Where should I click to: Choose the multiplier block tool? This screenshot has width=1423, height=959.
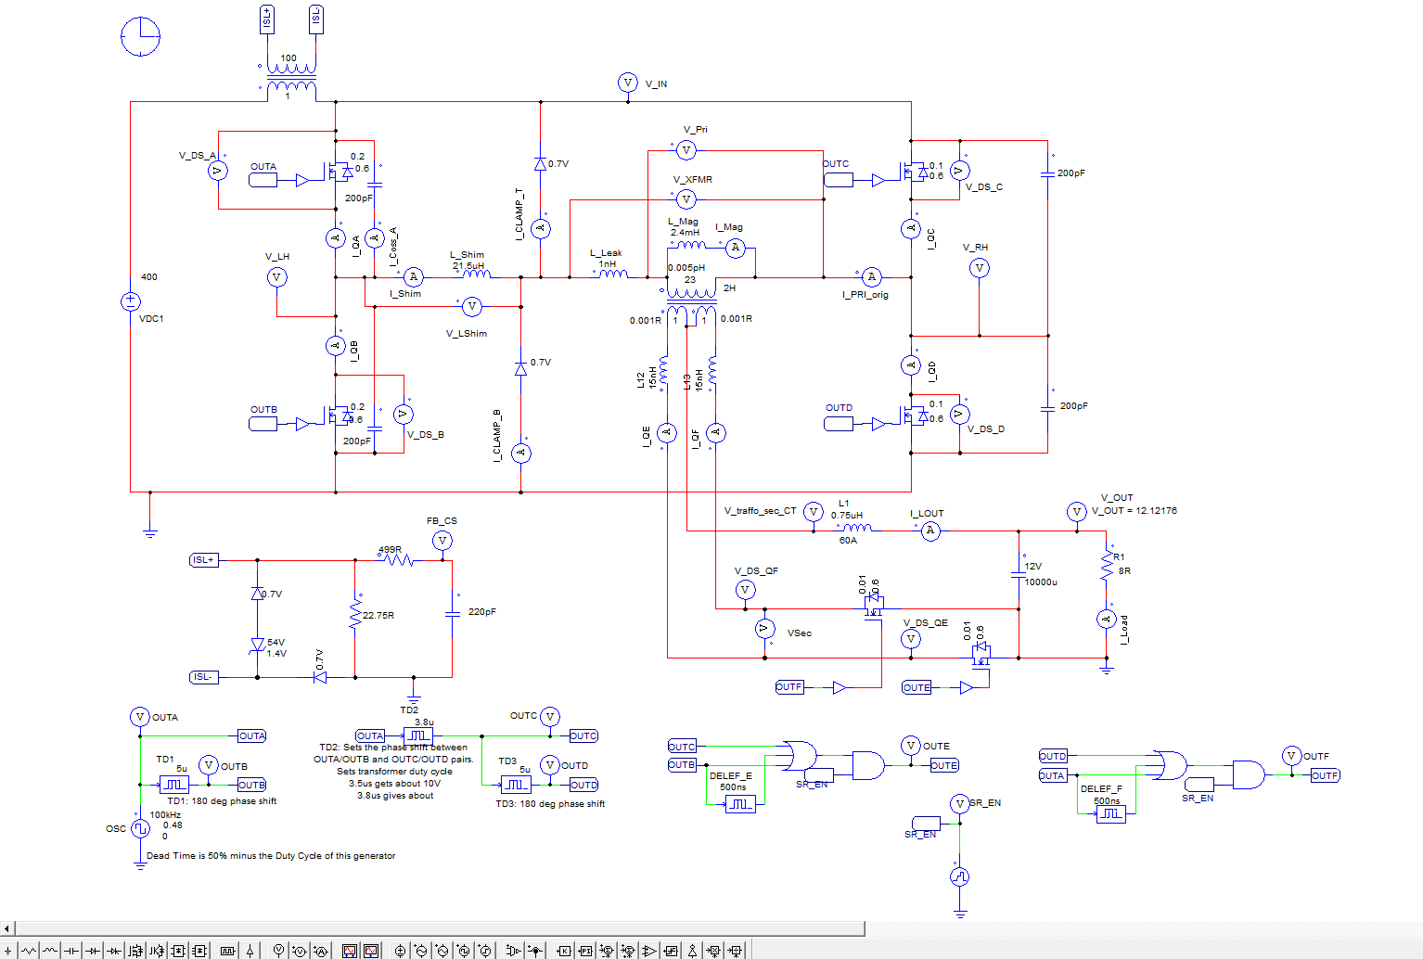pyautogui.click(x=713, y=950)
